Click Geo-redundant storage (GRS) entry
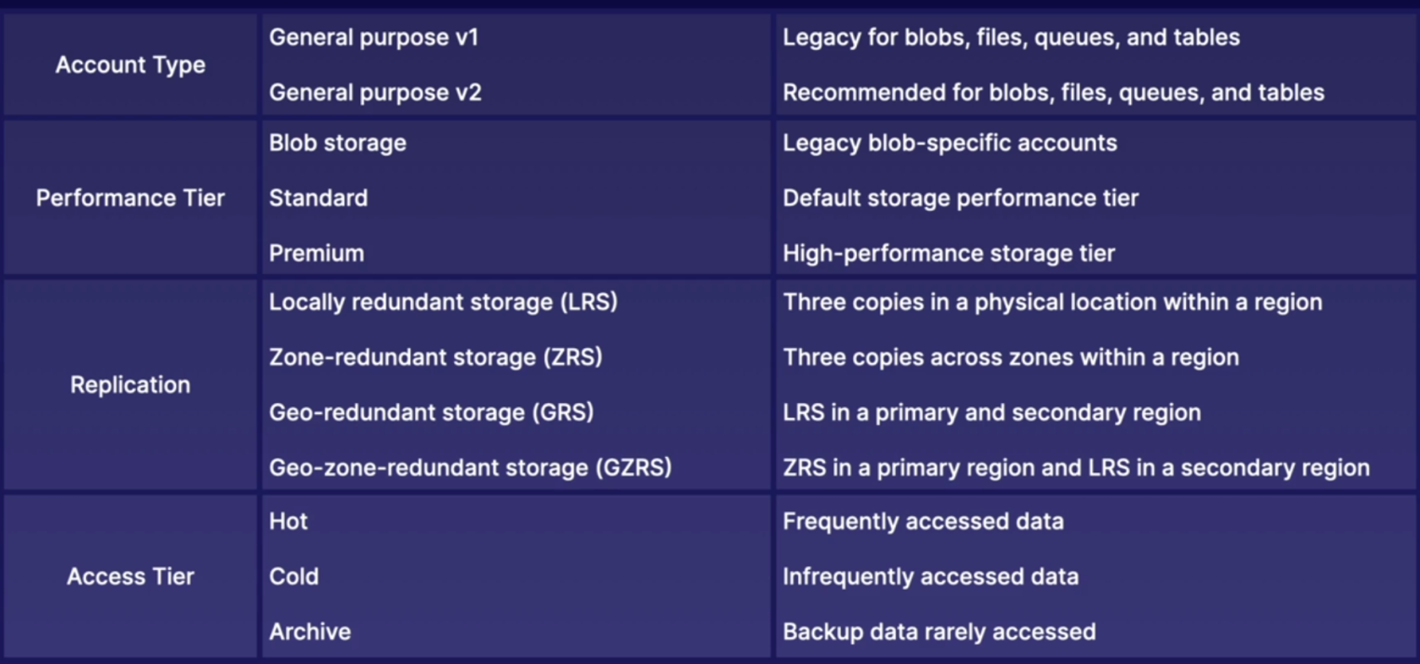This screenshot has width=1420, height=664. (431, 412)
